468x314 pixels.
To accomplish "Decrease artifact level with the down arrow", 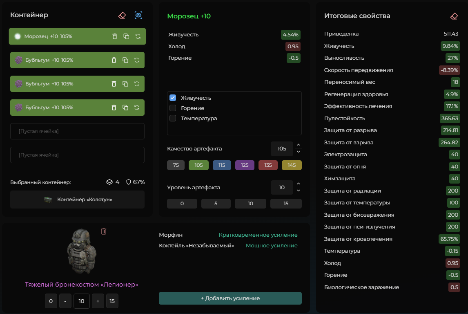I will tap(299, 191).
